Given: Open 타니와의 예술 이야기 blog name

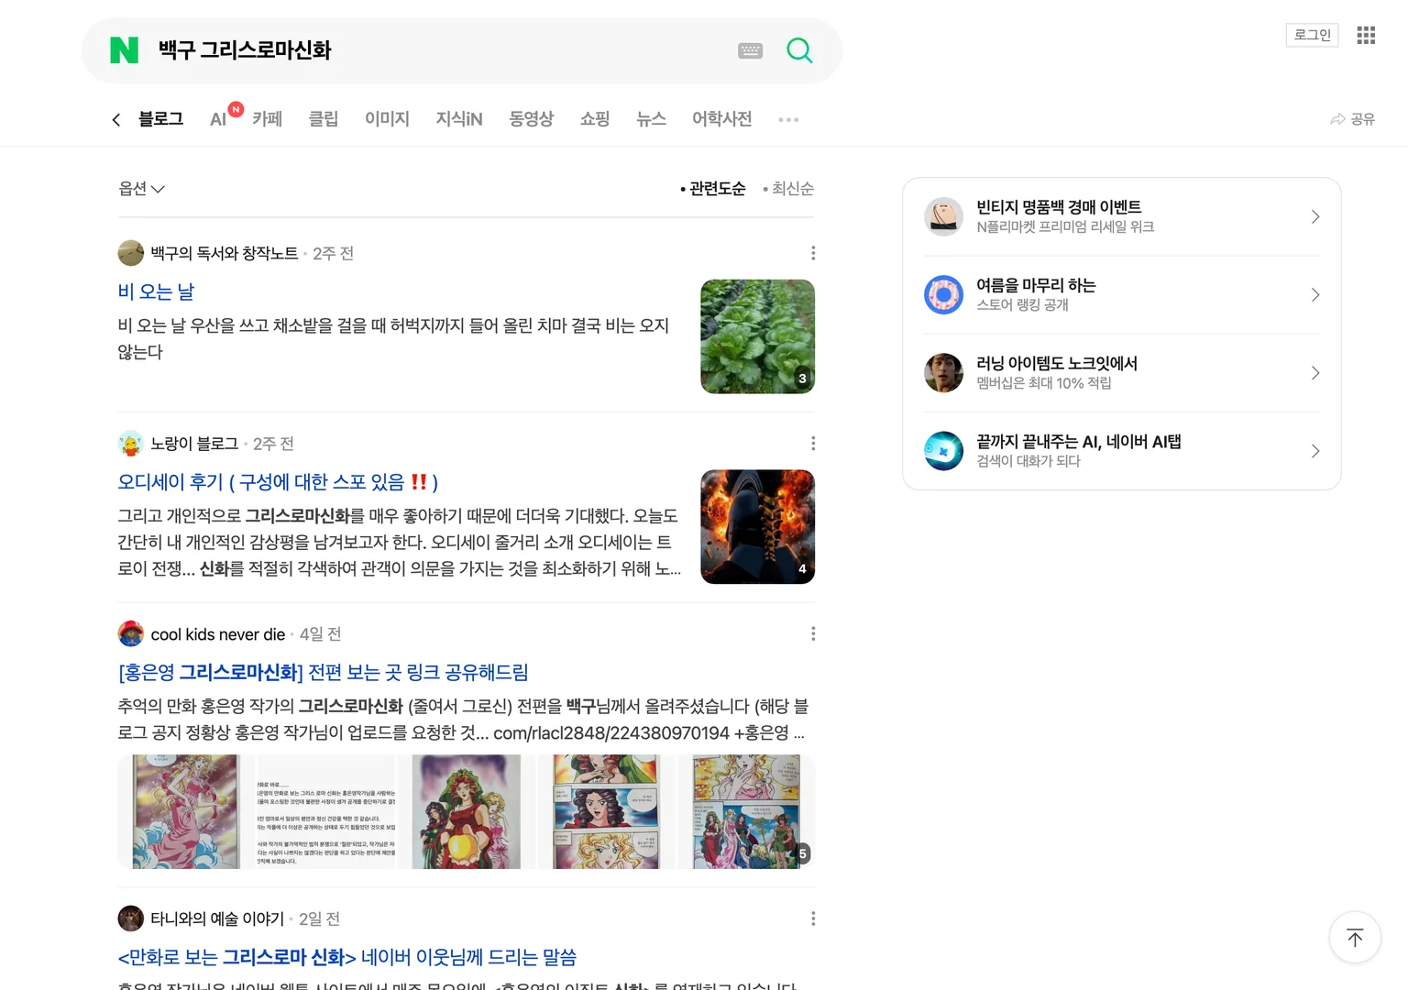Looking at the screenshot, I should pos(217,918).
